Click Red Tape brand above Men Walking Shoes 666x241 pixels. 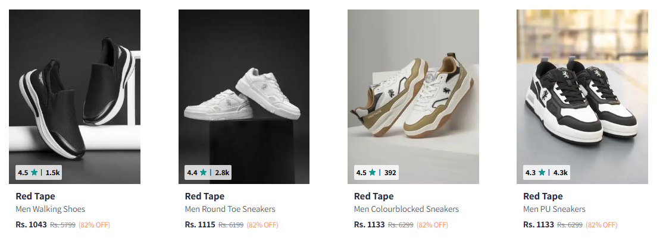tap(36, 196)
